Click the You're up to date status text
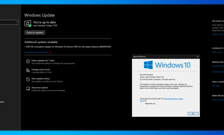The image size is (224, 135). tap(45, 22)
